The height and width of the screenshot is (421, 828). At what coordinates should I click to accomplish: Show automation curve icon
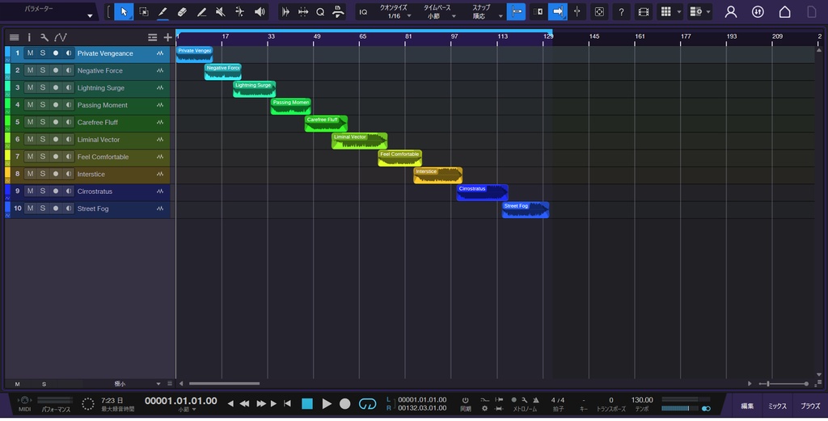pyautogui.click(x=61, y=37)
